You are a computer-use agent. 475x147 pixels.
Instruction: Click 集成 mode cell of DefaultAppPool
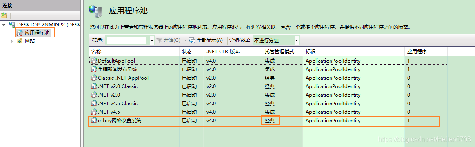coord(270,61)
